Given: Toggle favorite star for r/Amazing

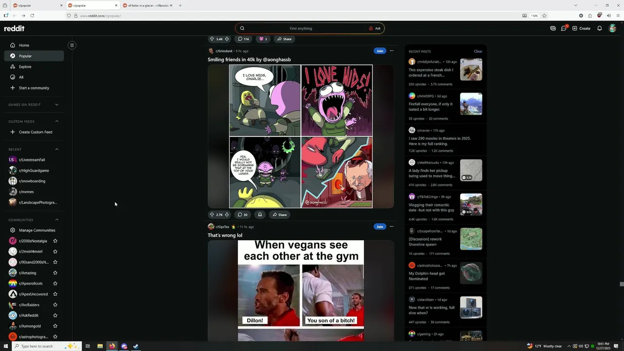Looking at the screenshot, I should point(55,273).
